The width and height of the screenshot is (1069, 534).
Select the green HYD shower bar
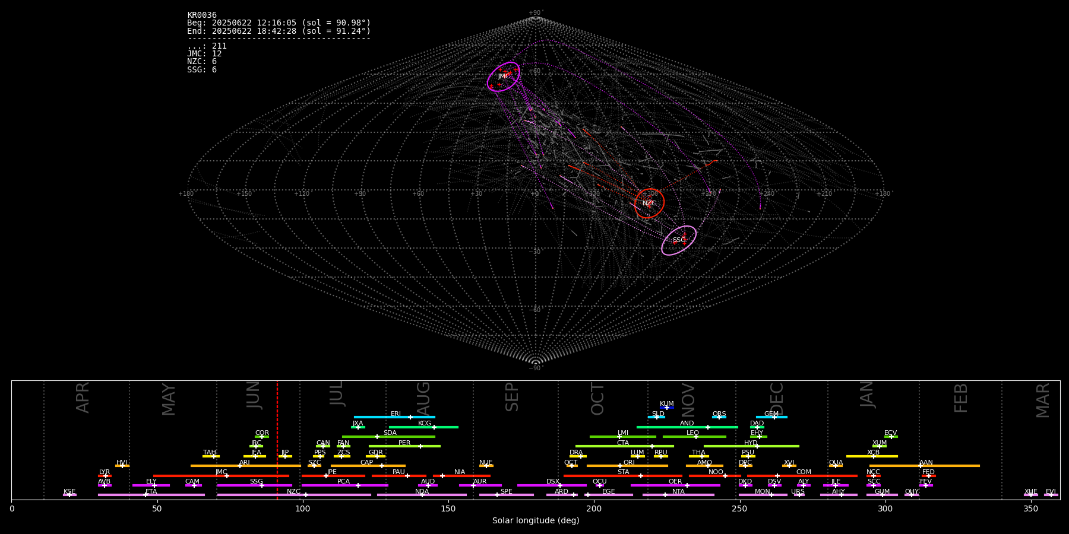pos(751,446)
